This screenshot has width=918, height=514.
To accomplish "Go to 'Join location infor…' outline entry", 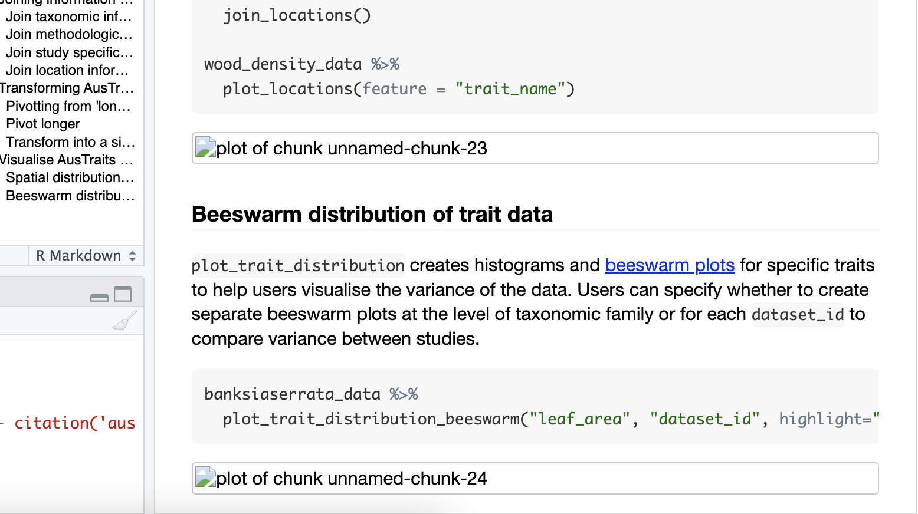I will tap(67, 70).
